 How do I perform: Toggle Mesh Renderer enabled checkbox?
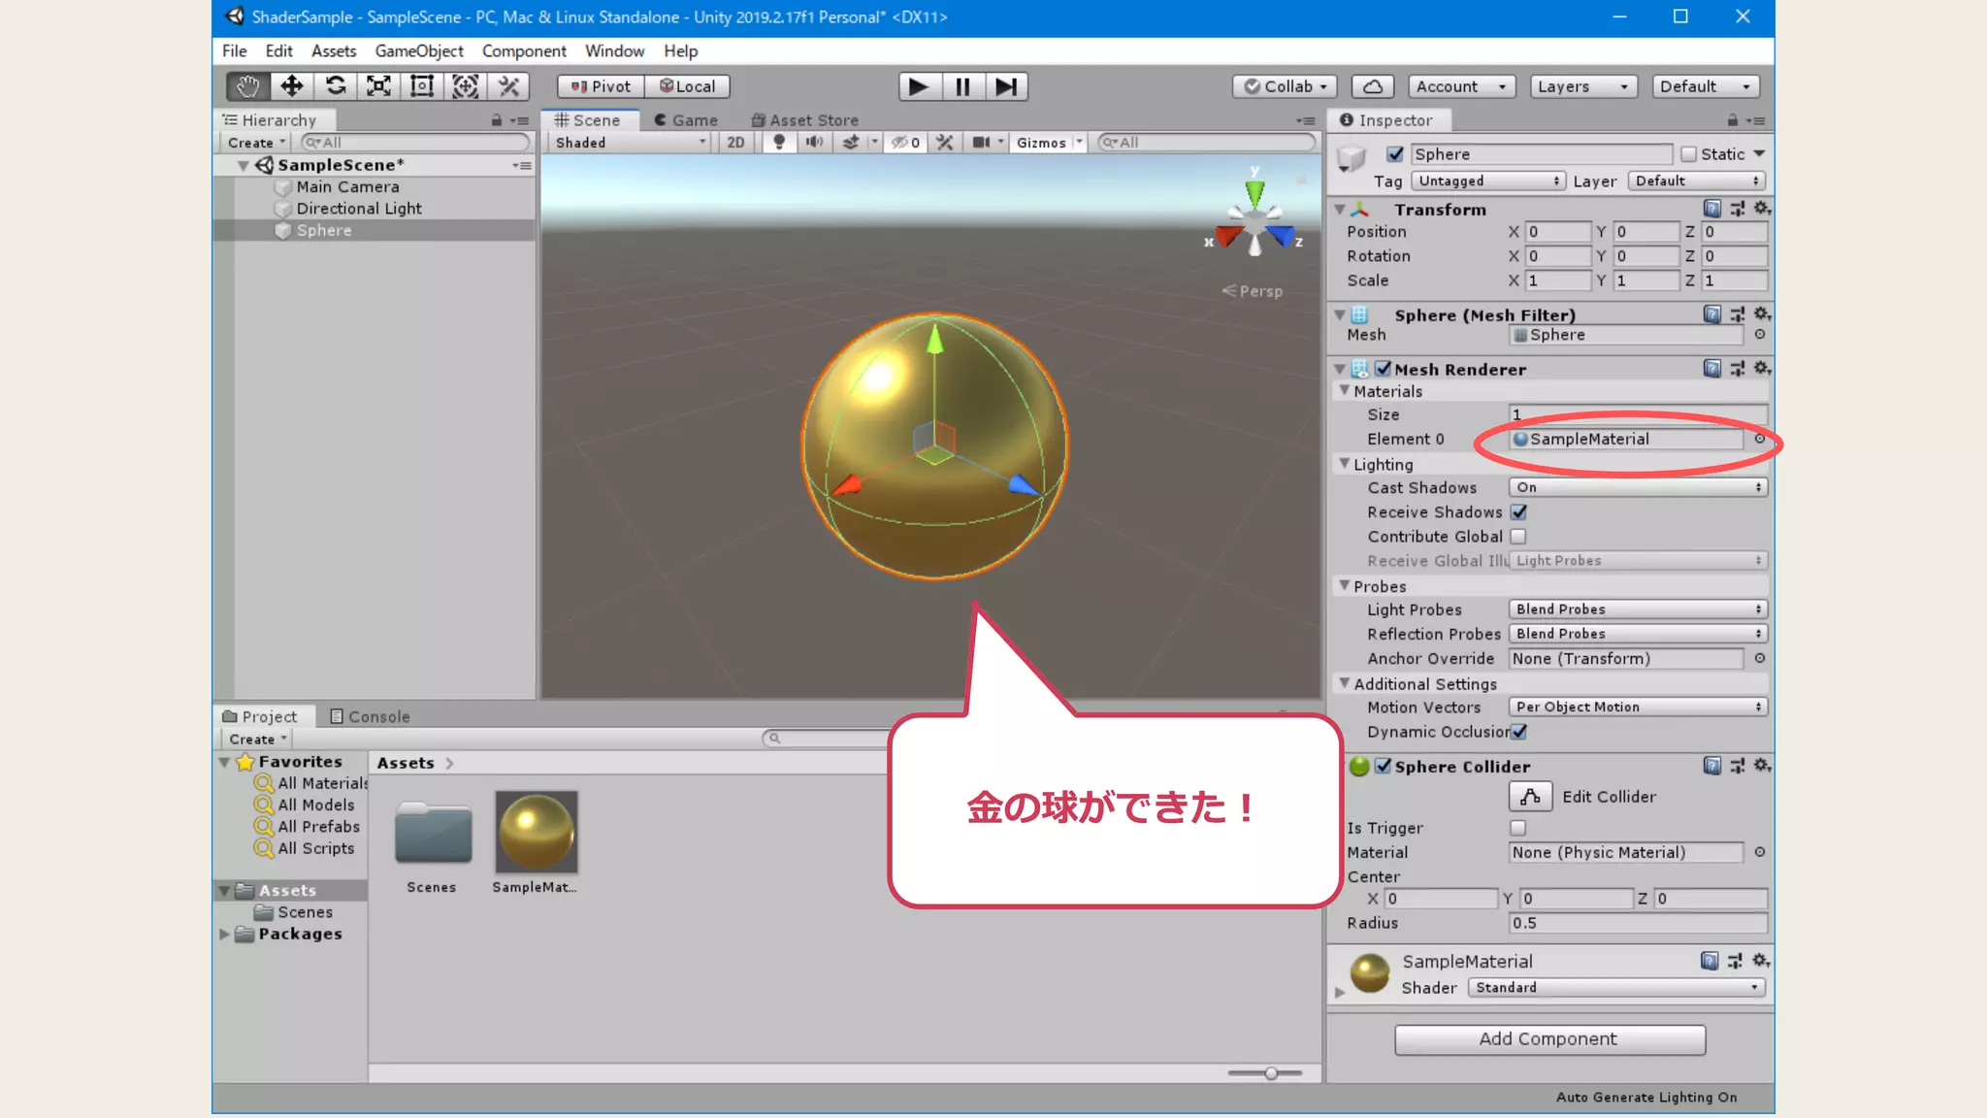click(x=1383, y=369)
